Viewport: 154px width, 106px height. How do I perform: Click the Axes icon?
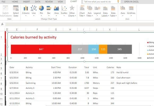(123, 8)
